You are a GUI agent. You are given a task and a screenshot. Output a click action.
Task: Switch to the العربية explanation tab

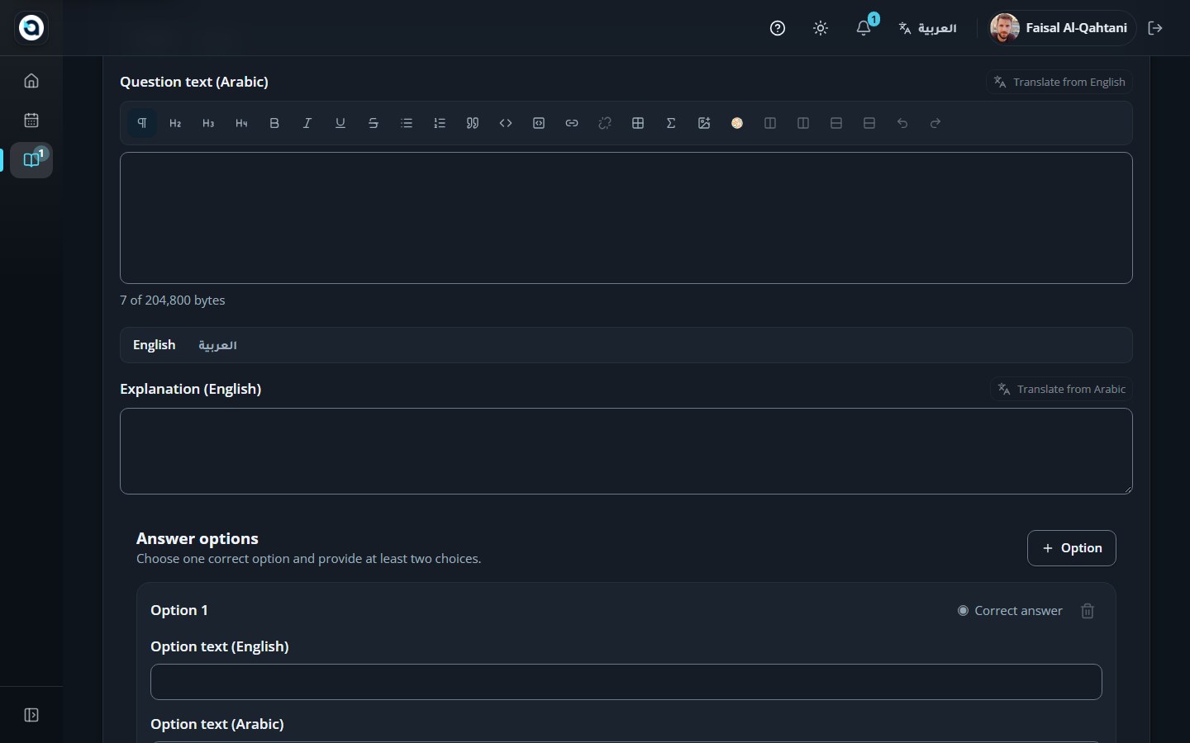tap(217, 345)
